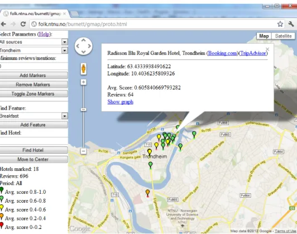Select yellow marker above Trondheim label
Screen dimensions: 297x234
pos(150,152)
